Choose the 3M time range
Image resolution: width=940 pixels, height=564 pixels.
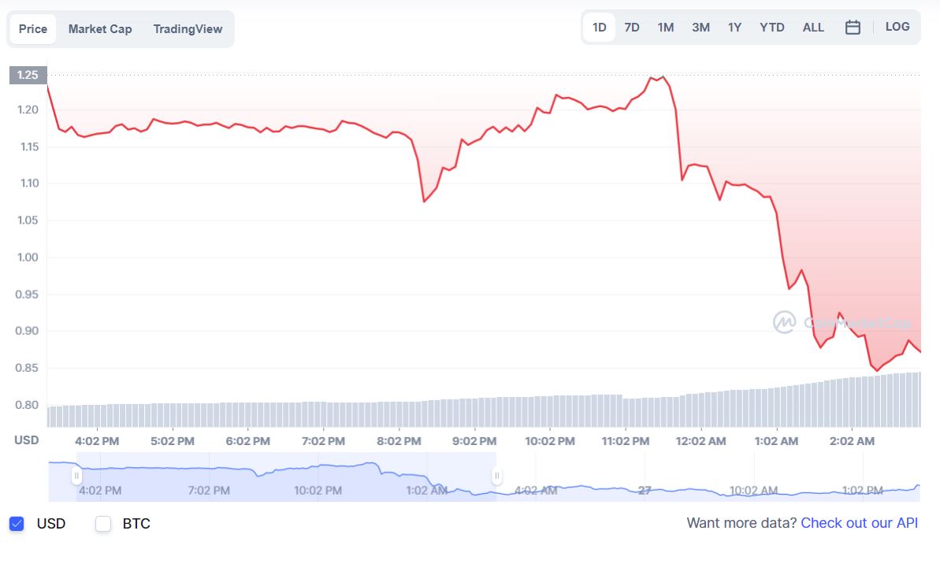[700, 28]
